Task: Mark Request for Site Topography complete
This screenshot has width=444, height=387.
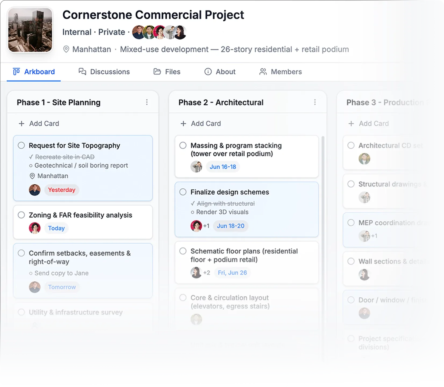Action: point(22,145)
